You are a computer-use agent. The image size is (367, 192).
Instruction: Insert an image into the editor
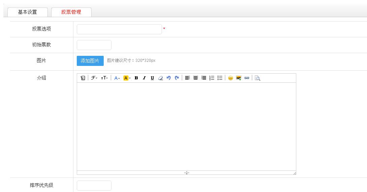pyautogui.click(x=239, y=78)
